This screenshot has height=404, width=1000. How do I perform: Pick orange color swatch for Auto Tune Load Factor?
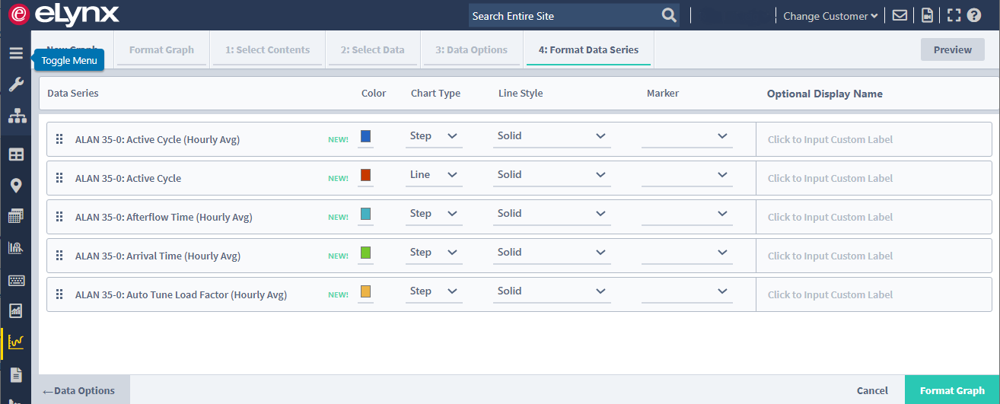point(365,291)
